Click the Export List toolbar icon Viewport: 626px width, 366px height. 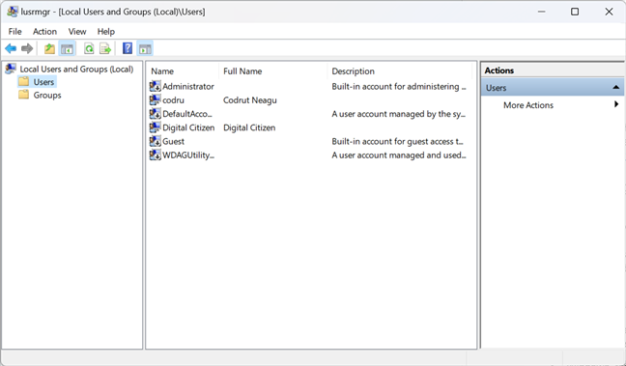tap(105, 48)
